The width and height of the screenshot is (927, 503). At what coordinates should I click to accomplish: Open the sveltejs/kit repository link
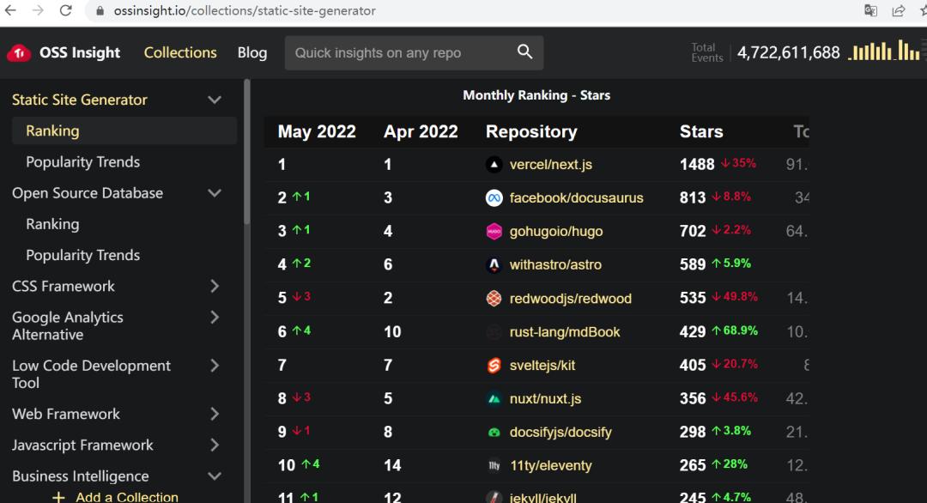[x=542, y=366]
